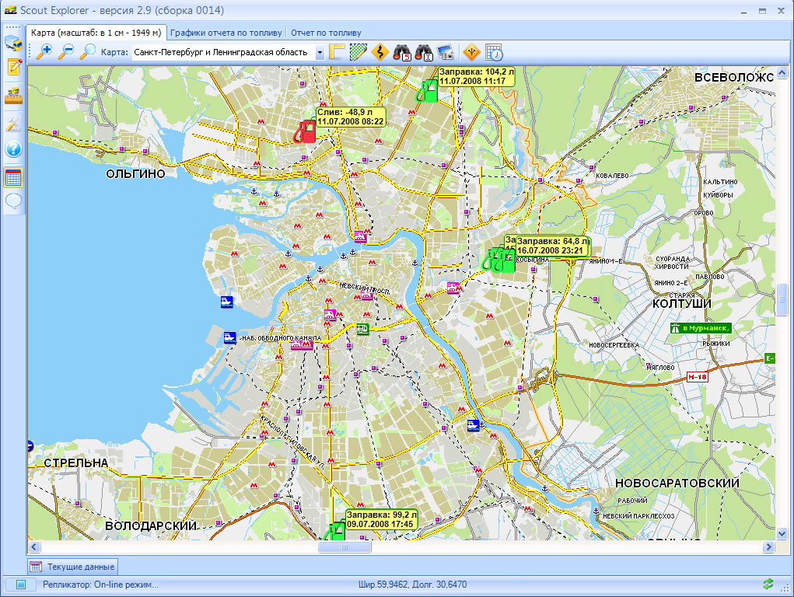Click the green bus station icon on map
Image resolution: width=794 pixels, height=597 pixels.
pos(362,329)
